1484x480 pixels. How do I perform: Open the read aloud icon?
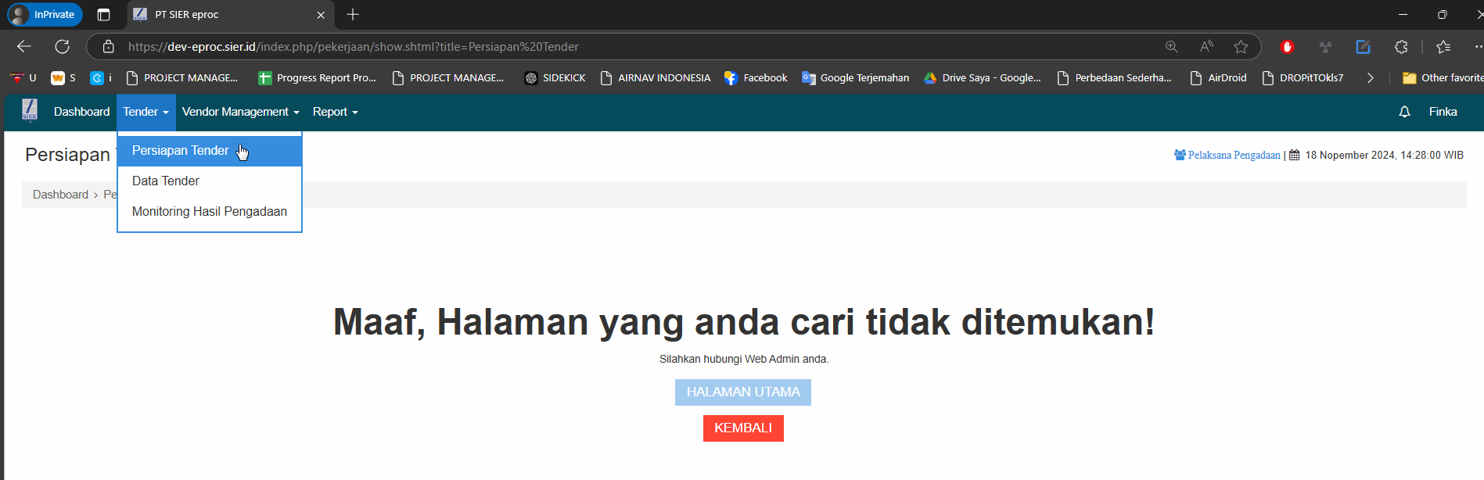(x=1206, y=47)
